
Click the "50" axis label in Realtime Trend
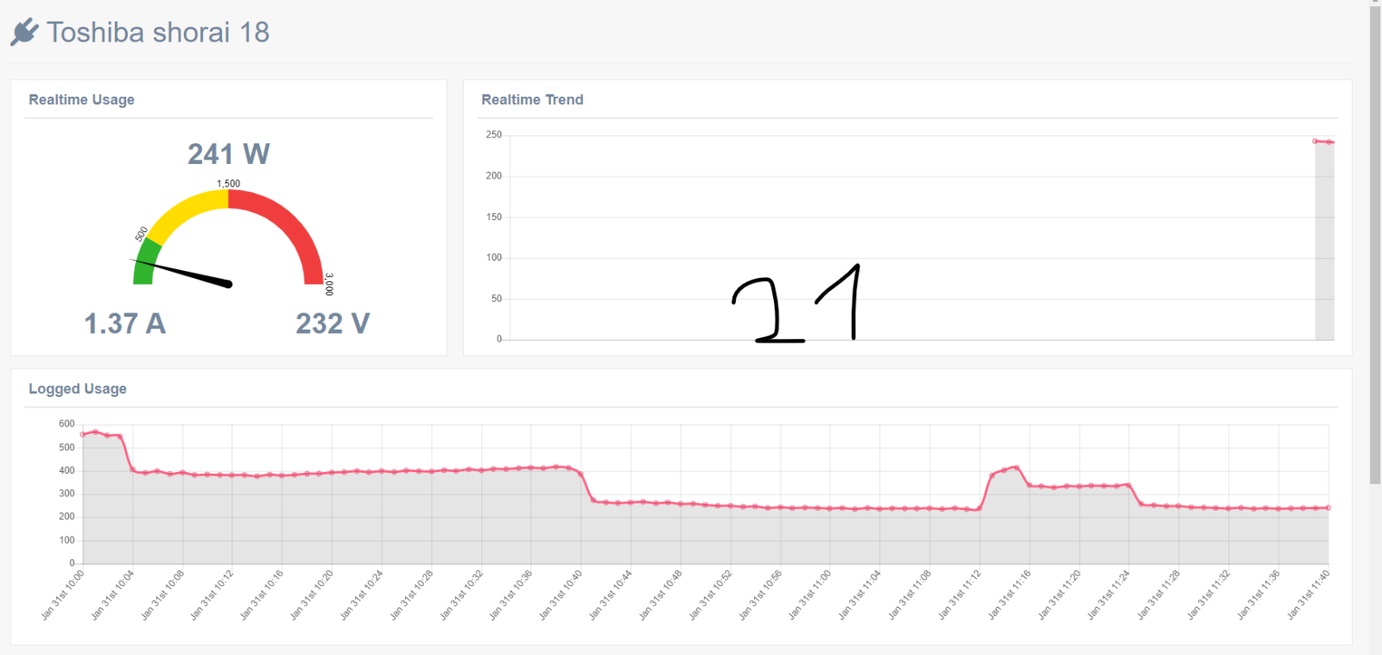[x=497, y=299]
